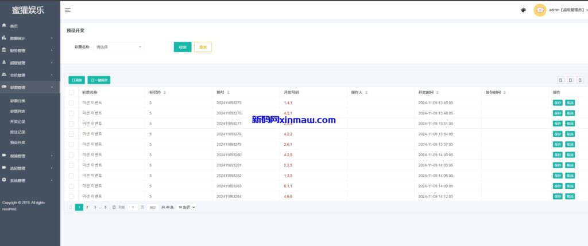Viewport: 588px width, 246px height.
Task: Go to page 2 in pagination
Action: click(x=87, y=207)
